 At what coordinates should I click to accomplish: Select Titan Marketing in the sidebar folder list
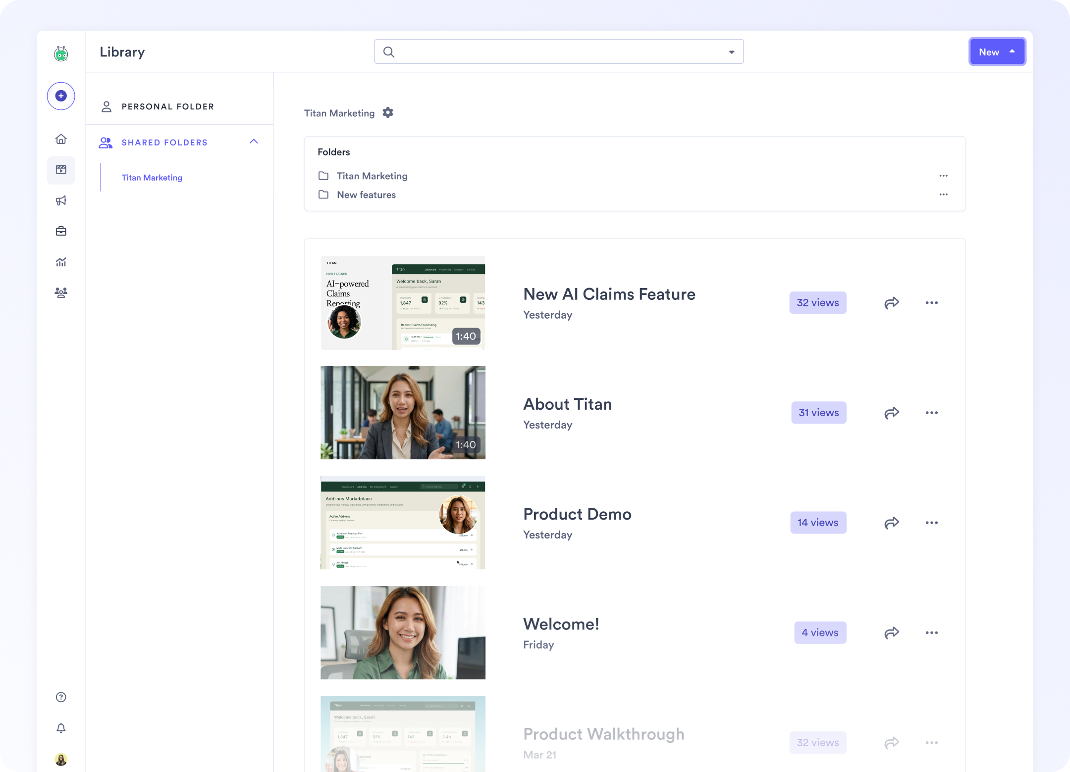[x=152, y=177]
